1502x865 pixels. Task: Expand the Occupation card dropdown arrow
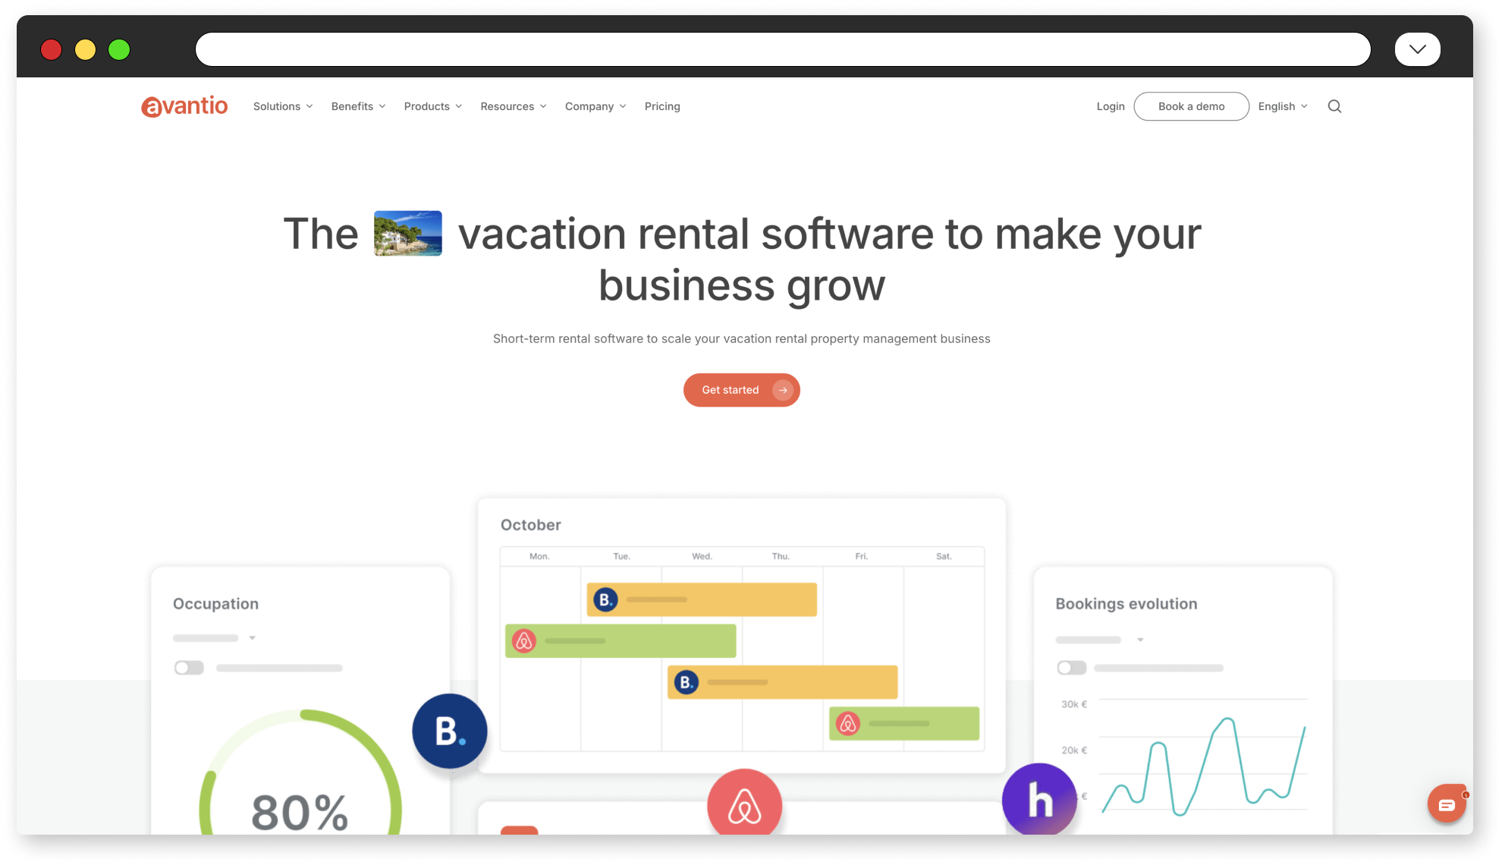tap(252, 638)
